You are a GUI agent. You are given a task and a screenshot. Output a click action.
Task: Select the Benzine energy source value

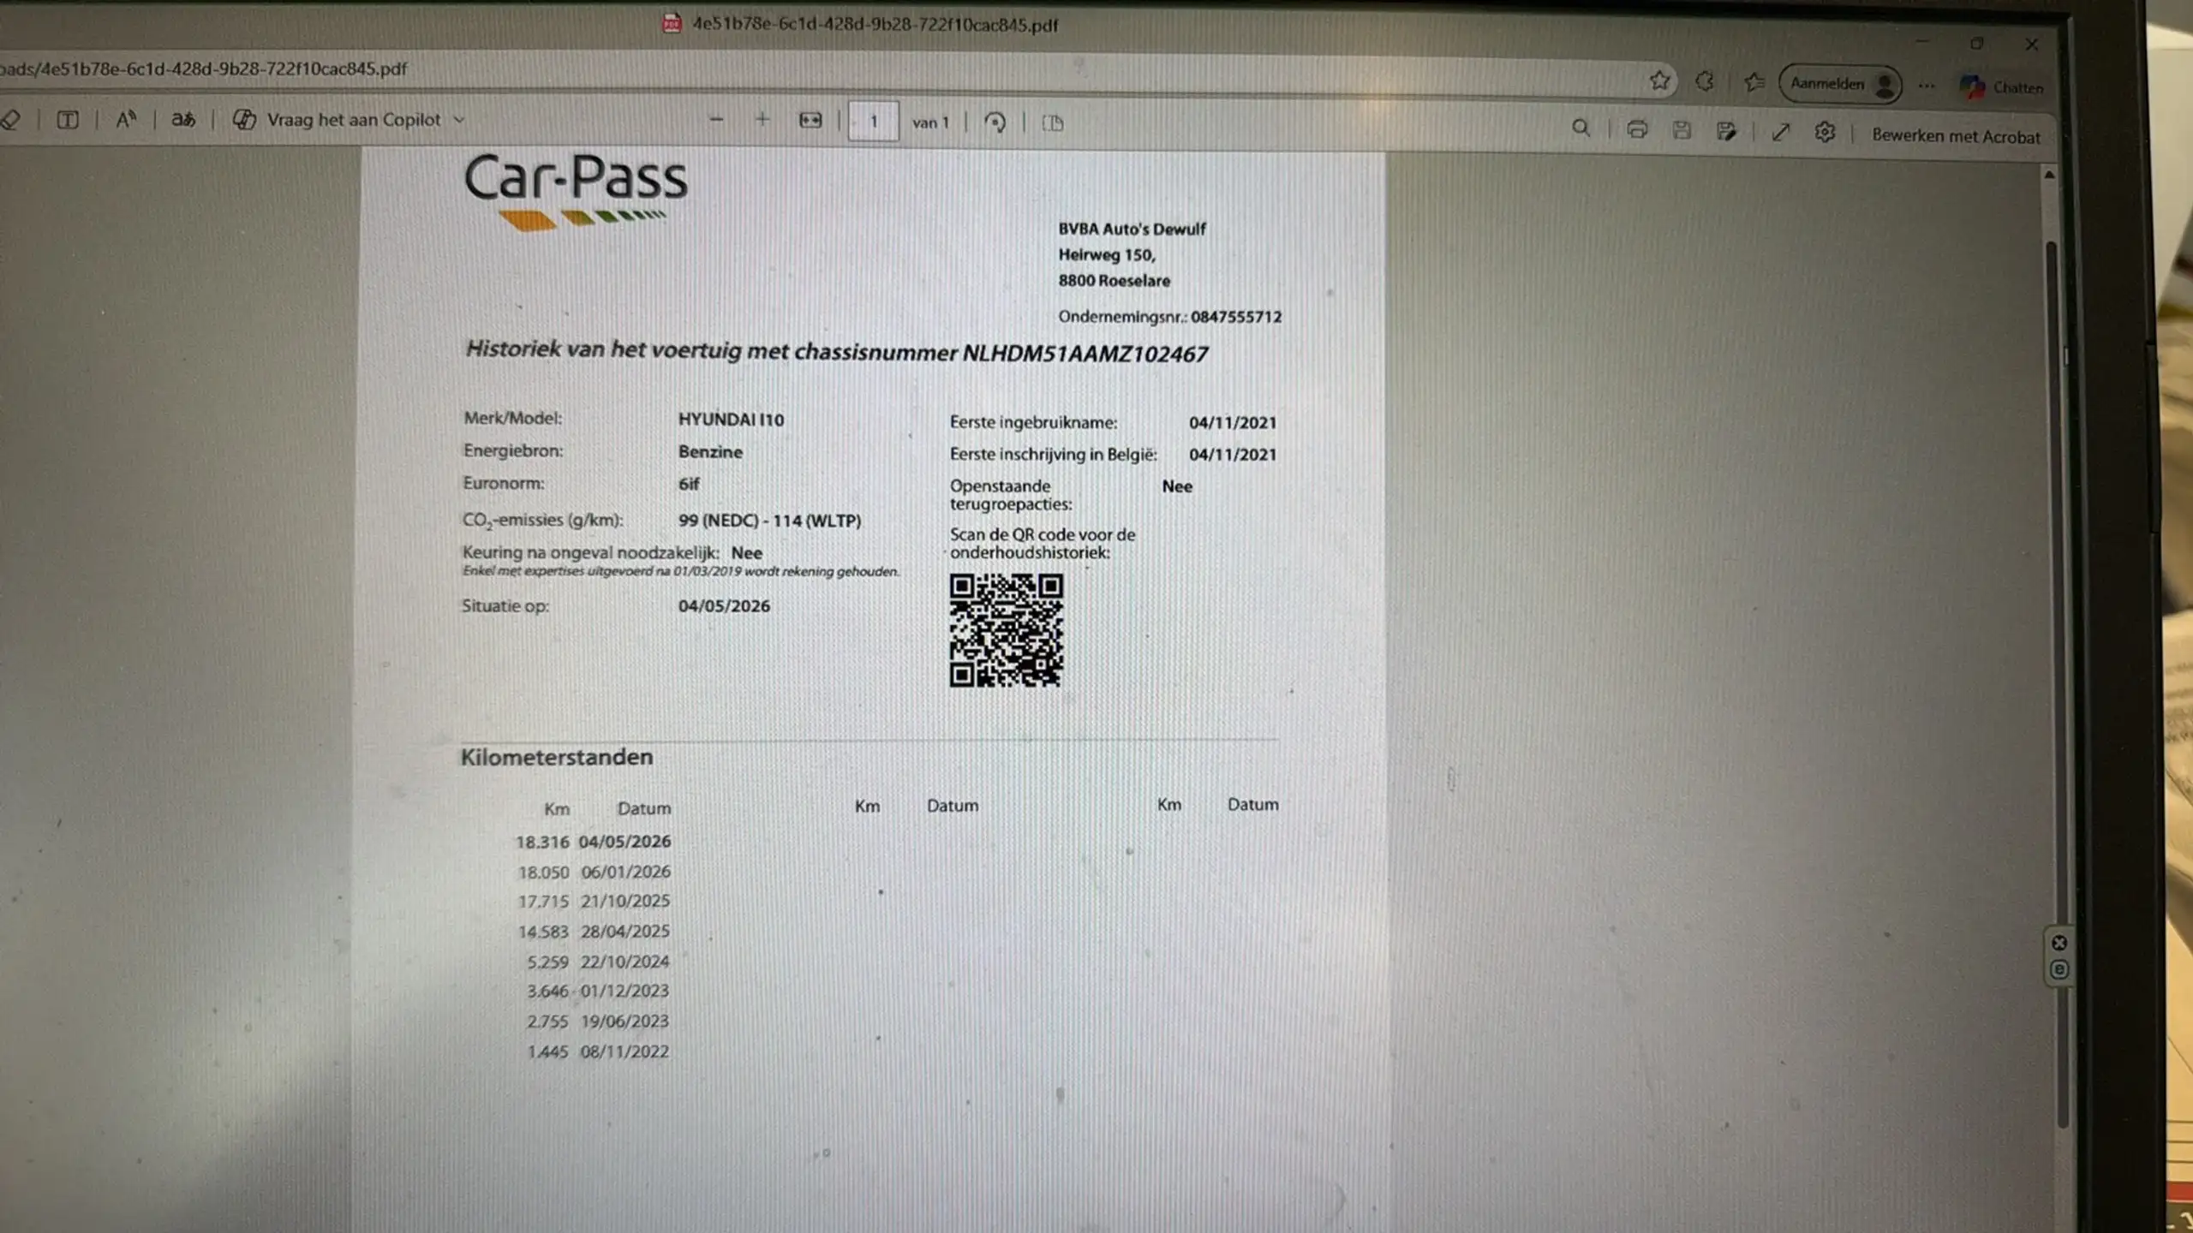[x=710, y=452]
